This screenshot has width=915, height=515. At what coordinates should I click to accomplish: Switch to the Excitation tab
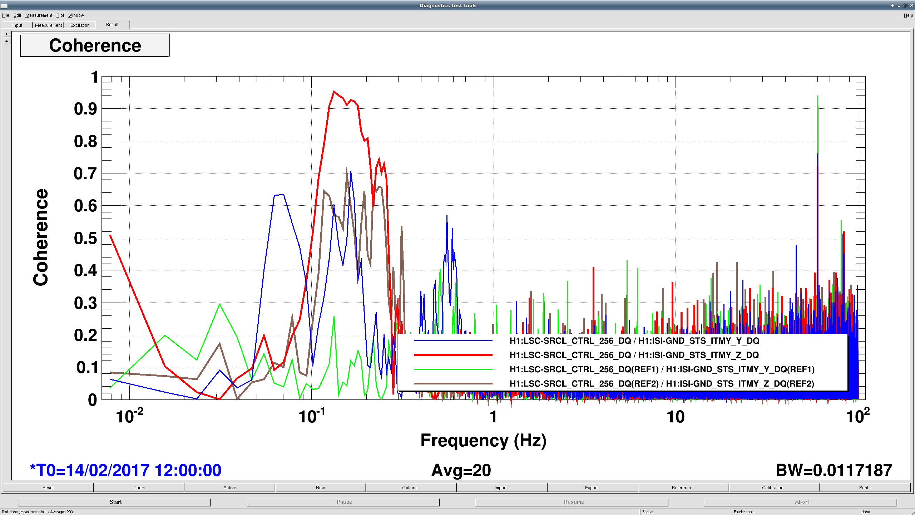[80, 25]
